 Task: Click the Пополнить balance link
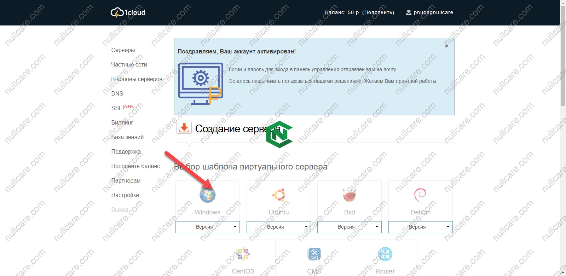click(x=378, y=13)
